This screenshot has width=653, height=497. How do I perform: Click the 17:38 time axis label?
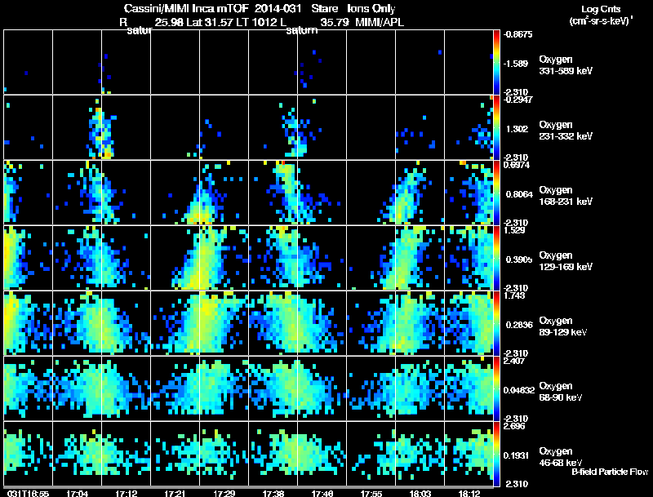[273, 493]
